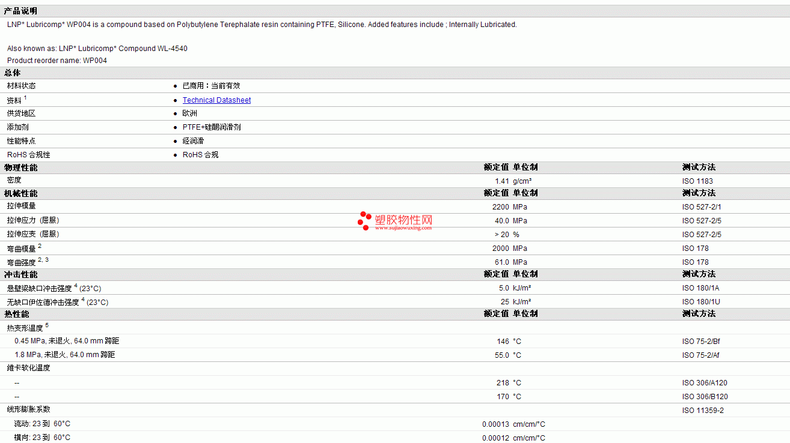This screenshot has height=443, width=790.
Task: Select the 横向: 23 到 60°C row
Action: (x=42, y=438)
